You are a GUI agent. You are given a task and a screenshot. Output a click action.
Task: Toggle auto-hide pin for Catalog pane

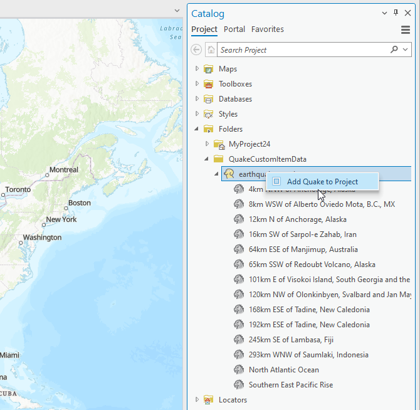[396, 13]
